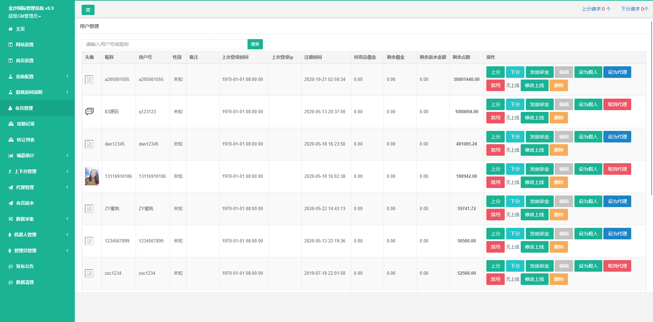Click the hamburger menu toggle icon
Screen dimensions: 653x322
(x=88, y=10)
